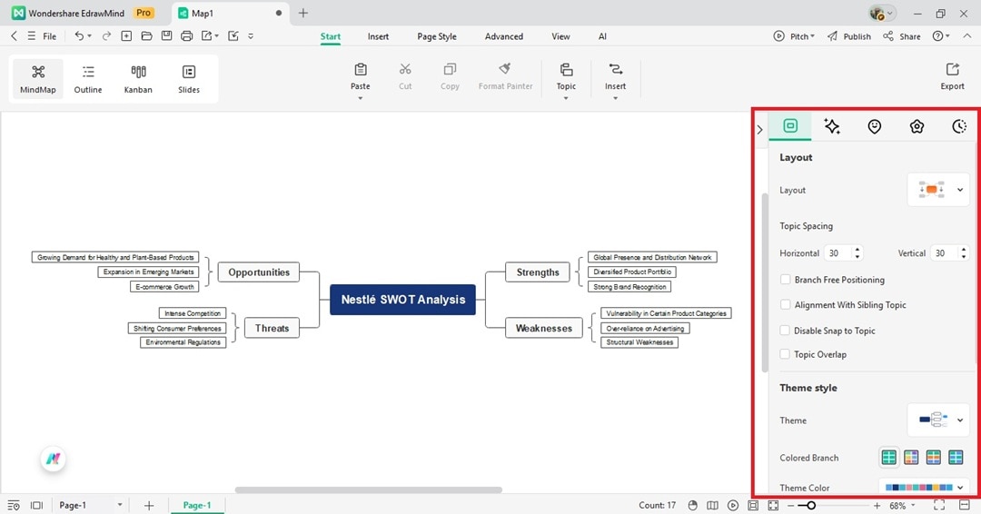Open the Layout style dropdown
The width and height of the screenshot is (981, 514).
click(938, 190)
